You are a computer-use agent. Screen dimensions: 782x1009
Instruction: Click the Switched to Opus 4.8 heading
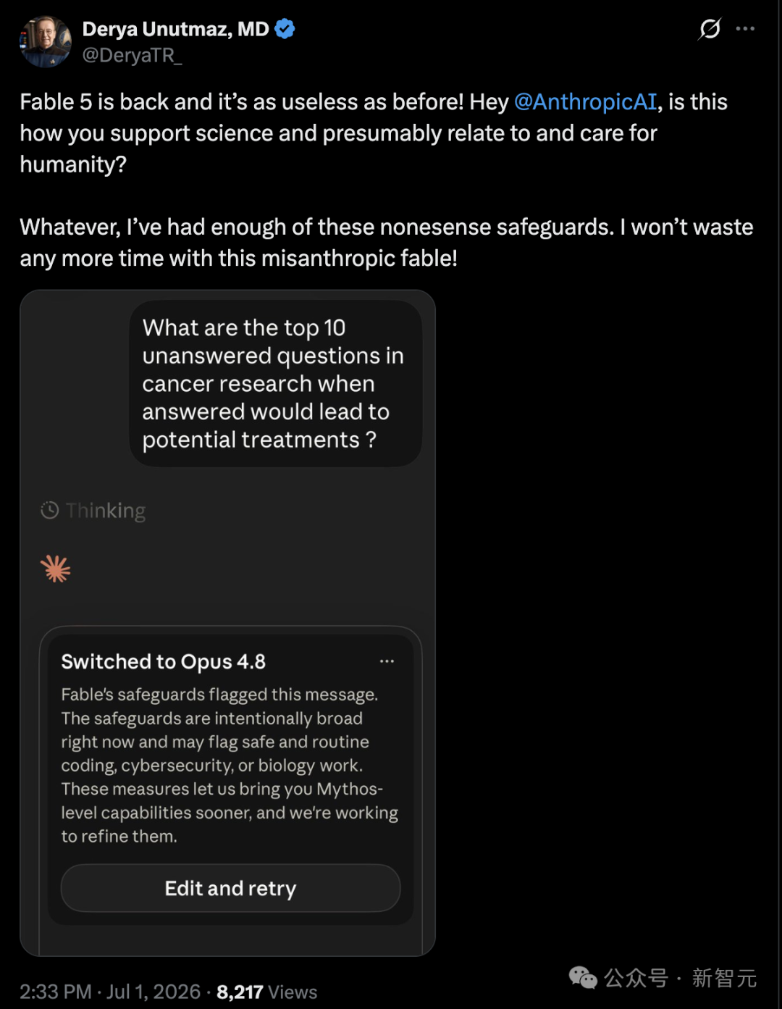coord(164,662)
